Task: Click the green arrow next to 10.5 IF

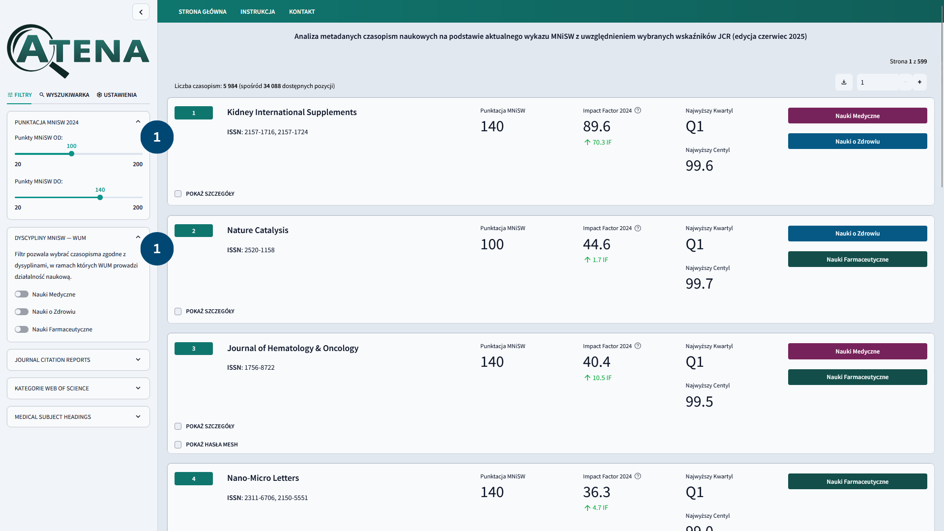Action: pyautogui.click(x=587, y=378)
